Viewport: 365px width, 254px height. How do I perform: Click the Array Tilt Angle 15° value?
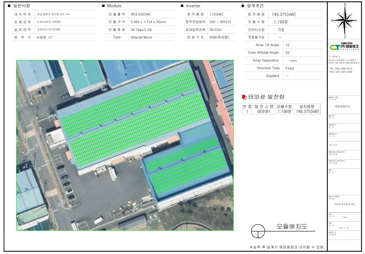tap(288, 45)
